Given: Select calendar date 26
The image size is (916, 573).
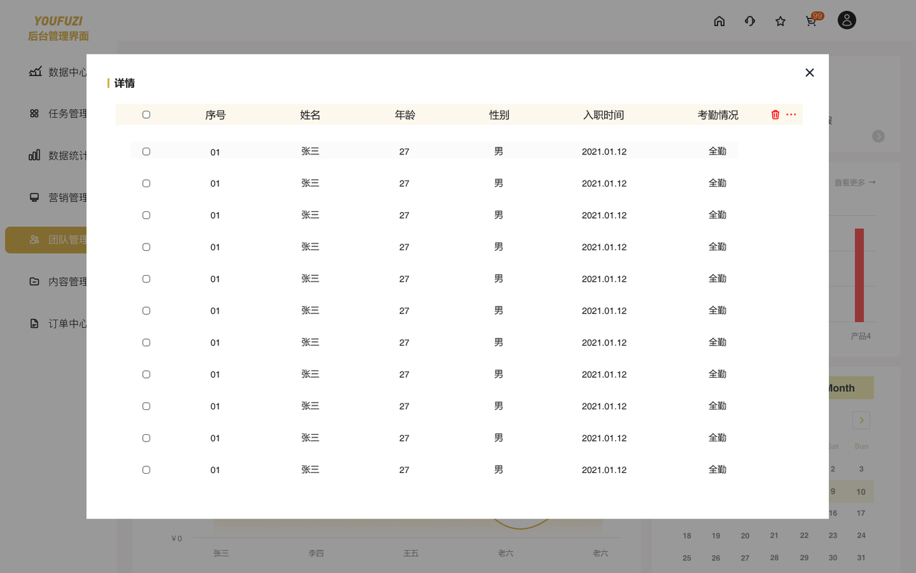Looking at the screenshot, I should [716, 558].
